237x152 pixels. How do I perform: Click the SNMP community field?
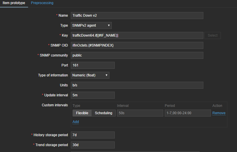[x=137, y=55]
